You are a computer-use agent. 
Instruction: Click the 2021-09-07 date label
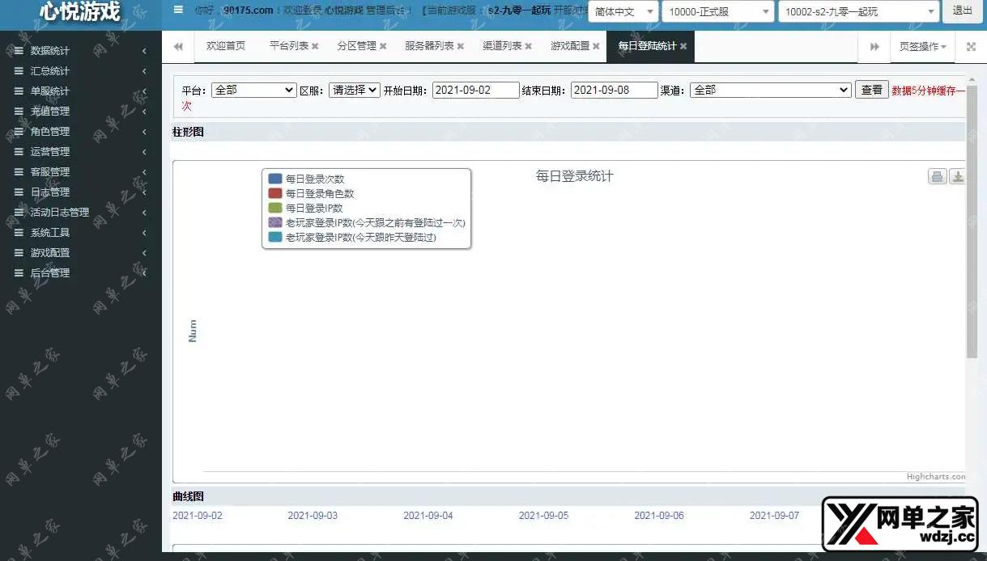point(775,516)
